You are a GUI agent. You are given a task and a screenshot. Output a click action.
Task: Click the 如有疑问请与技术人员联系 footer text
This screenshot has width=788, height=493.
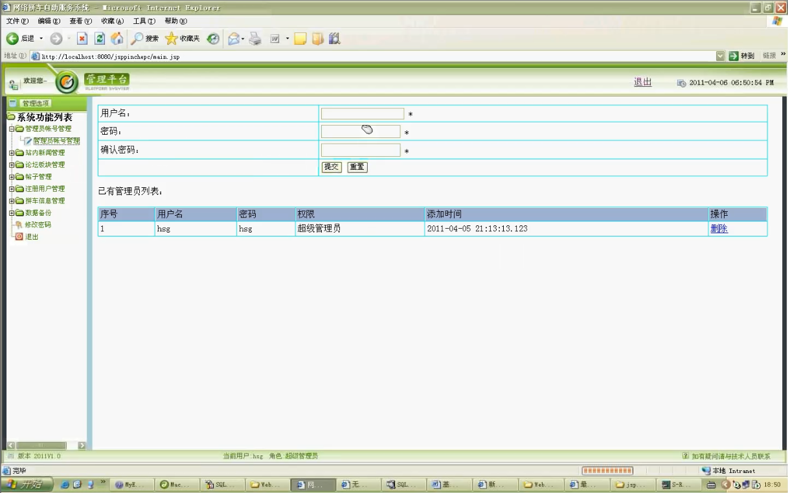pyautogui.click(x=730, y=456)
